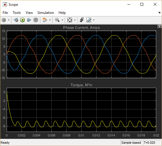Select the Zoom magnifier tool
162x146 pixels.
coord(57,20)
